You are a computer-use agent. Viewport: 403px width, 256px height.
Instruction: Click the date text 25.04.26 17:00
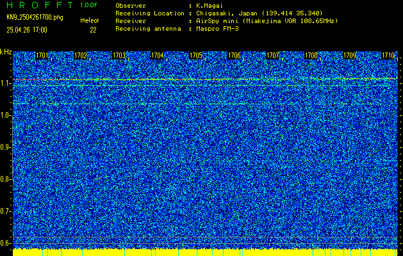tap(27, 30)
